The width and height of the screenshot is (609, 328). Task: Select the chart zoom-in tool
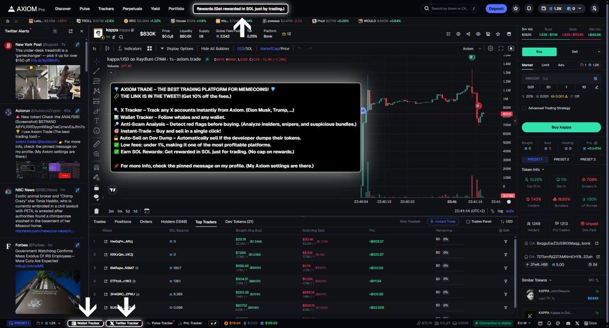point(96,154)
